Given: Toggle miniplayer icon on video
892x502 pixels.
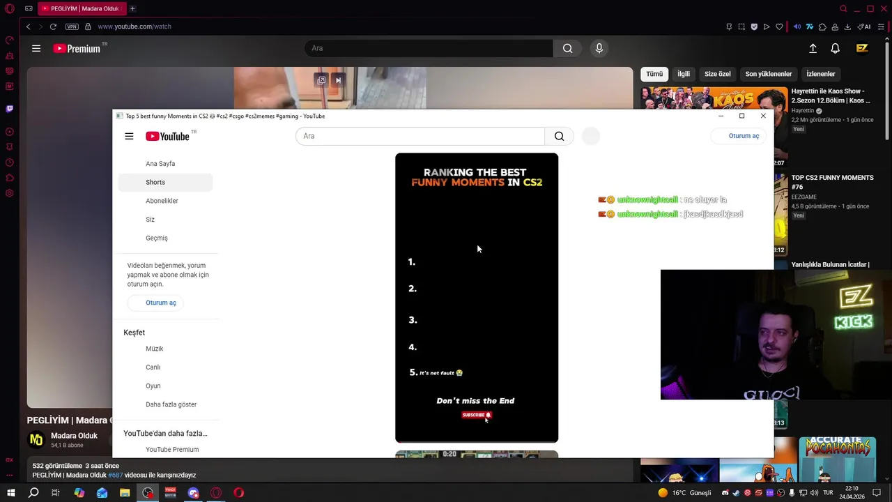Looking at the screenshot, I should pos(321,80).
